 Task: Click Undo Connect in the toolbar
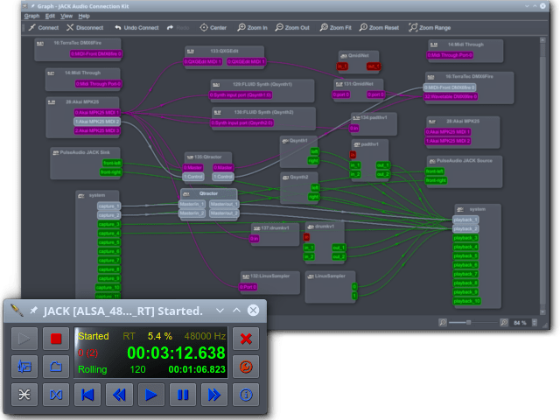point(136,27)
